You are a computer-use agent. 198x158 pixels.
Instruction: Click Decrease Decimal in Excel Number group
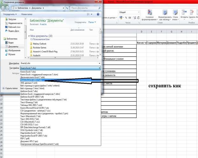[x=138, y=18]
